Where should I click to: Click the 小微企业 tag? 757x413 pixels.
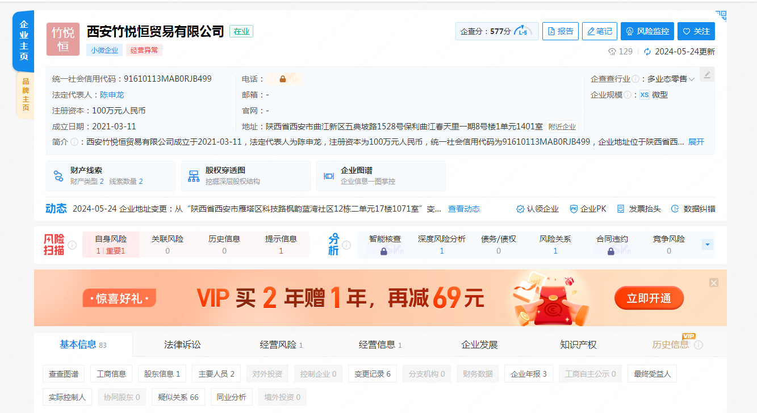pos(104,50)
